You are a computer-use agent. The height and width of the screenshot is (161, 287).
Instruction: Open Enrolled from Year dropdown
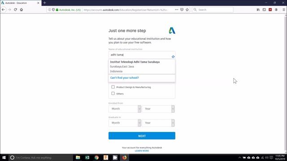(x=158, y=109)
